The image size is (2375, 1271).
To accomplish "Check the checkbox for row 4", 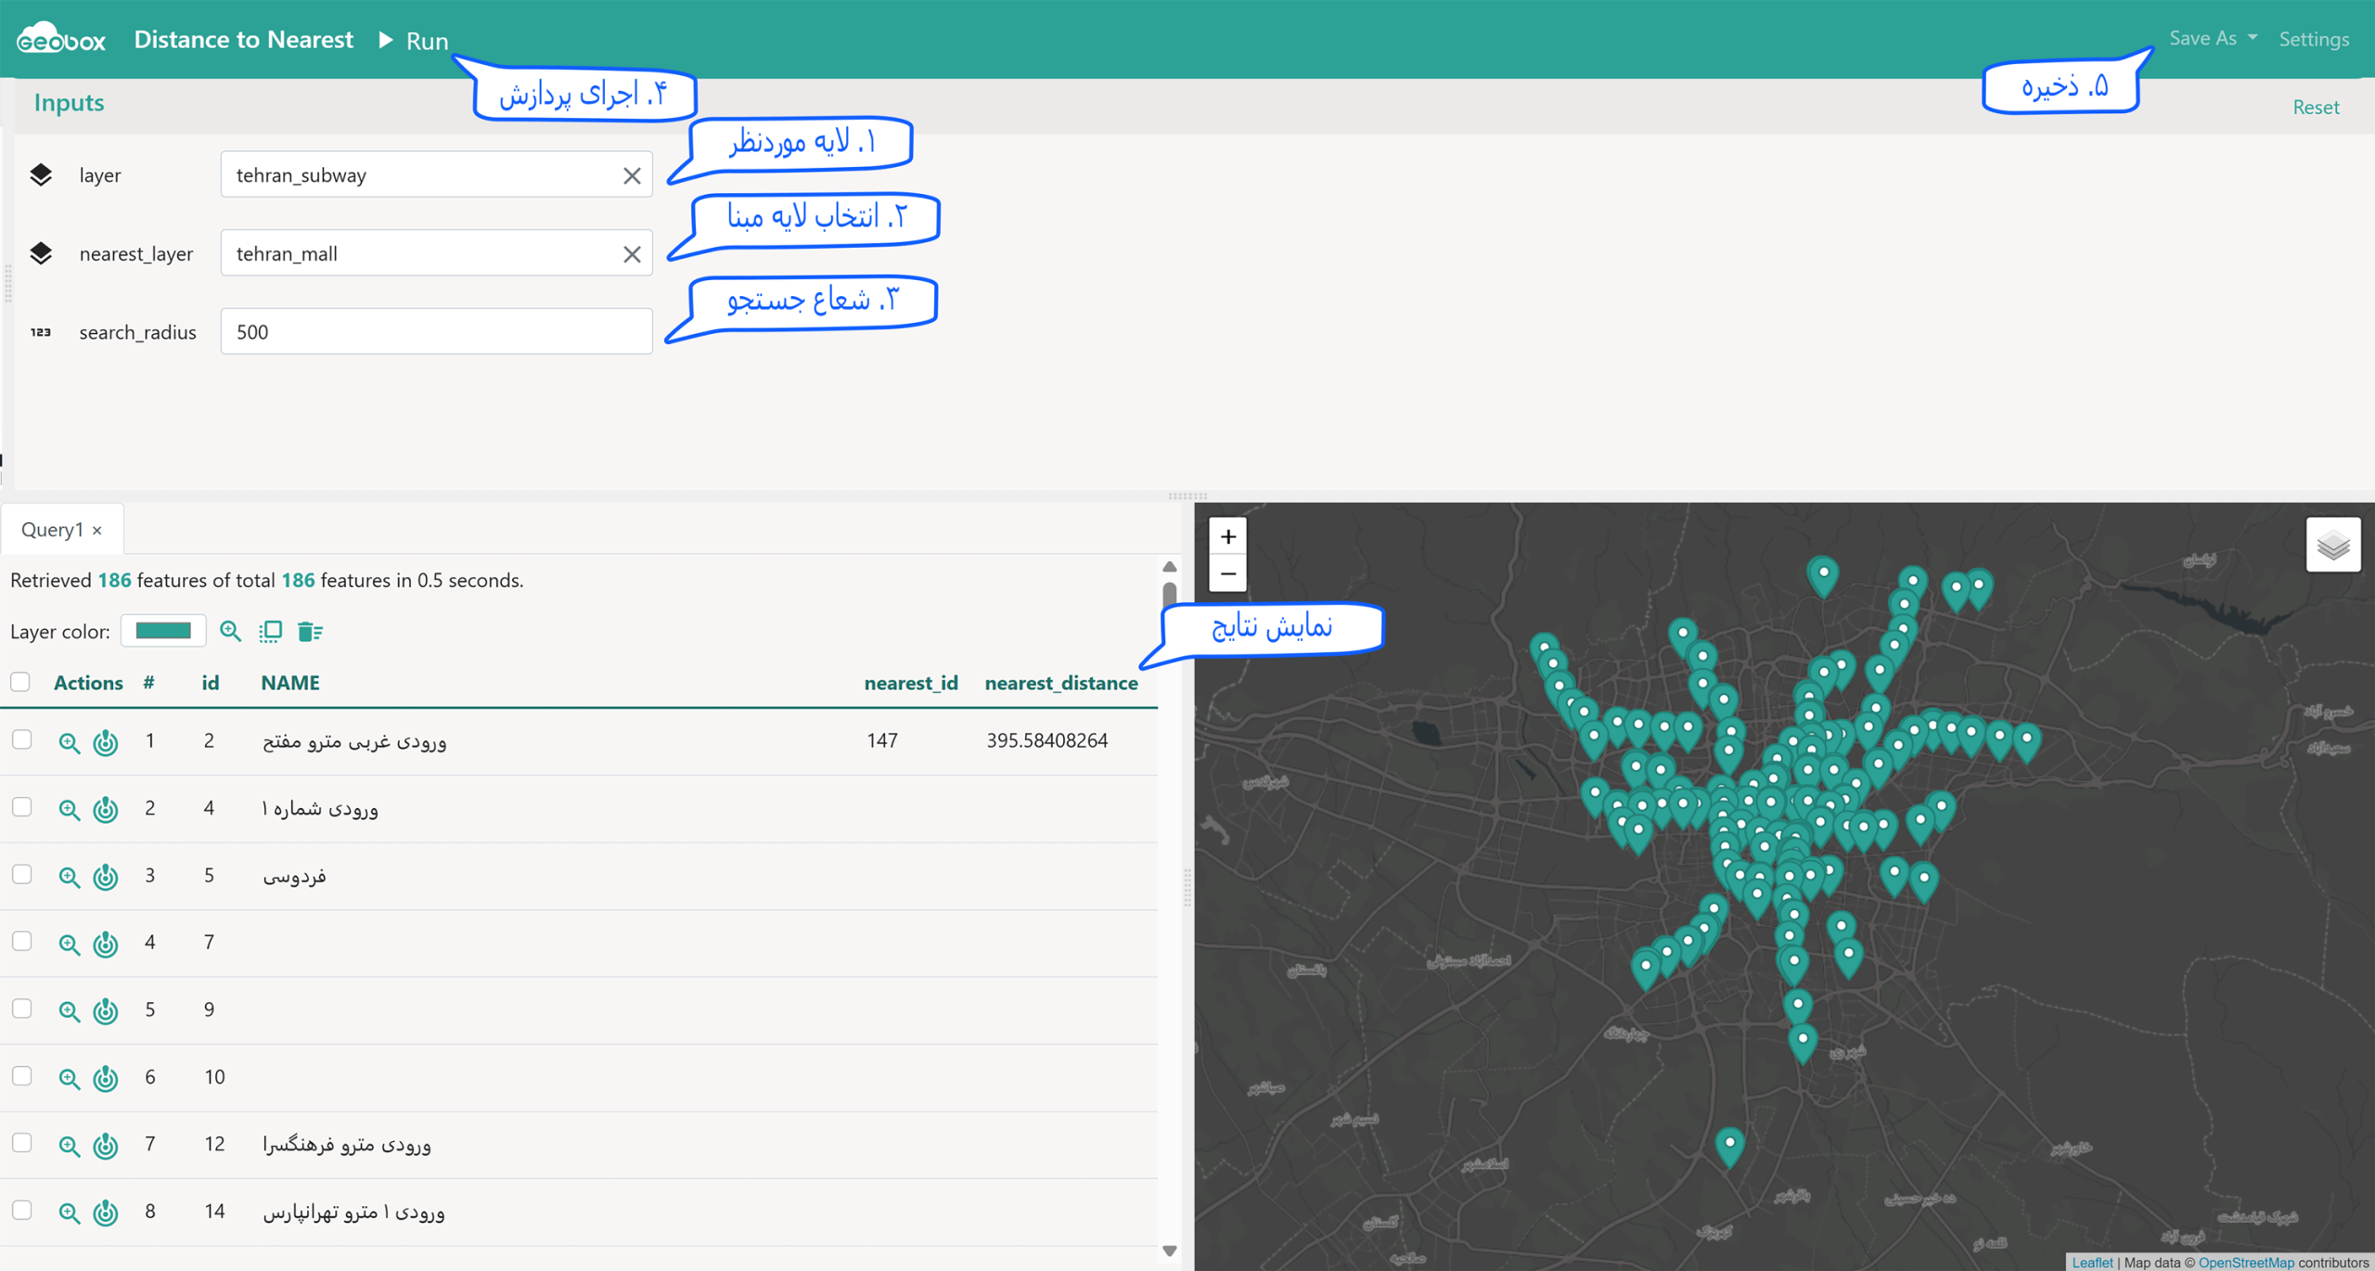I will click(x=22, y=941).
